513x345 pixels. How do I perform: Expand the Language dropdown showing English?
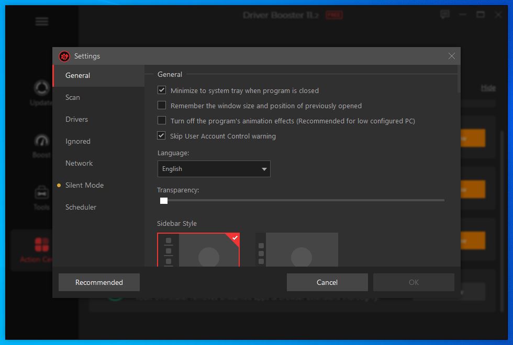click(x=214, y=169)
